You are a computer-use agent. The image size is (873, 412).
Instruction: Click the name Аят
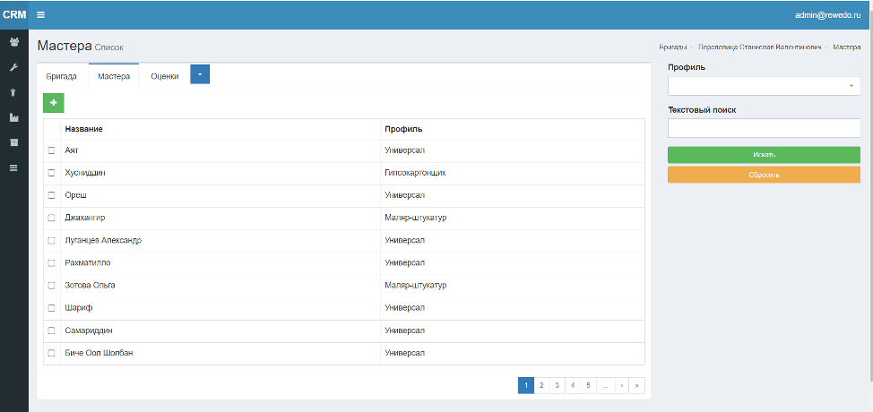click(72, 150)
